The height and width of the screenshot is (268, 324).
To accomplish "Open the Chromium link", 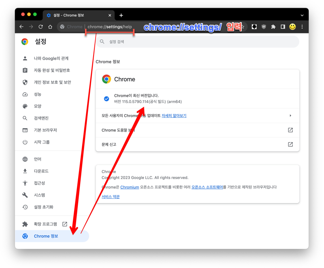I will (x=130, y=187).
